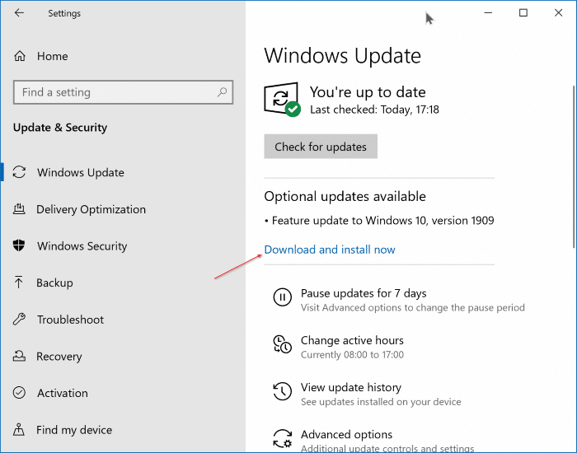577x453 pixels.
Task: Maximize the Settings window
Action: tap(523, 13)
